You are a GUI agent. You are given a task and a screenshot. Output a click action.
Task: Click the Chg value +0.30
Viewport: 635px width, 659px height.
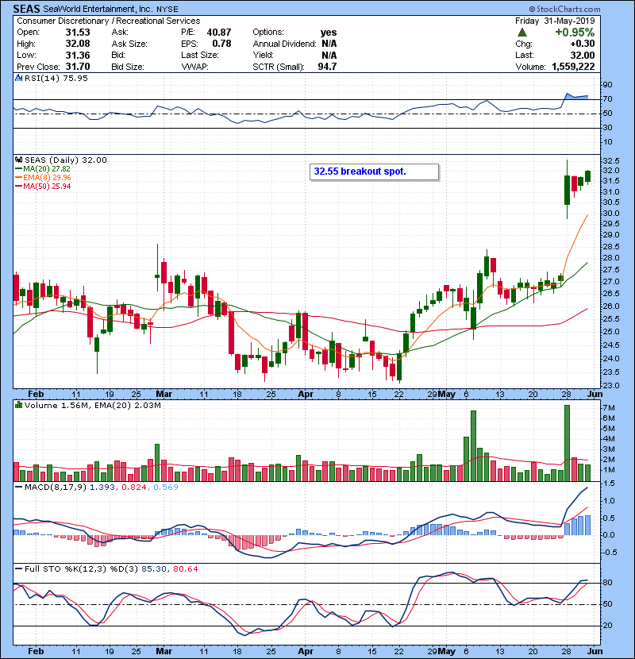583,44
